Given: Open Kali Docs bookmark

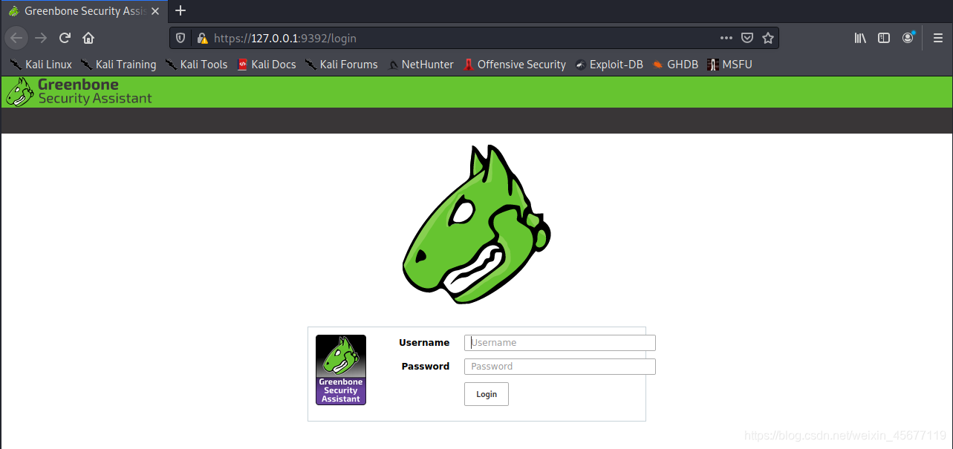Looking at the screenshot, I should (x=267, y=65).
